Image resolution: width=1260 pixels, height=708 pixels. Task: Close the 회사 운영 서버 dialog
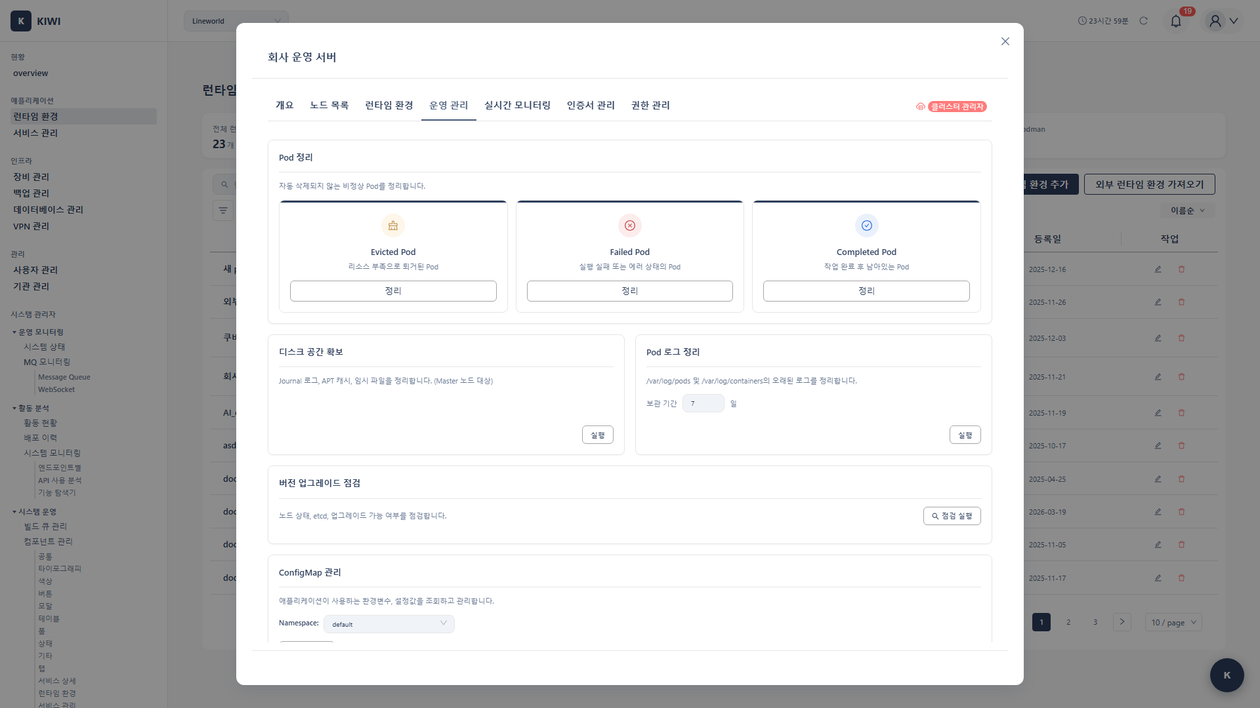pyautogui.click(x=1005, y=41)
